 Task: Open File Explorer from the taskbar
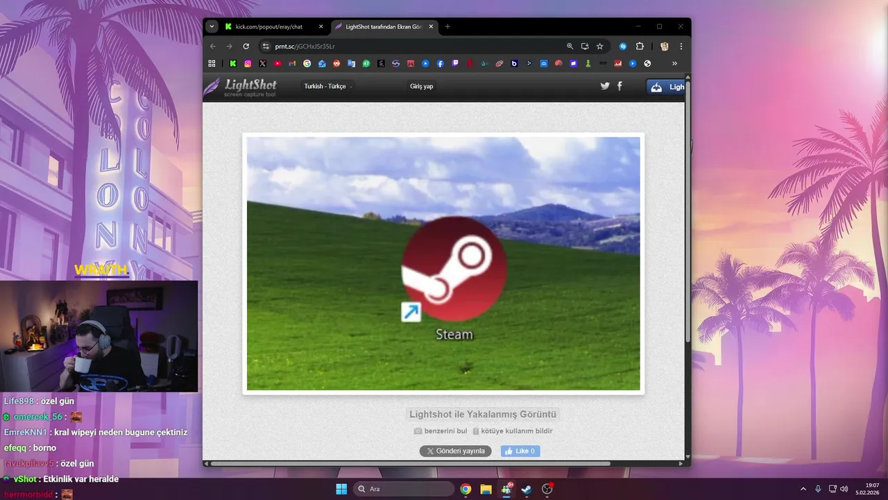486,489
